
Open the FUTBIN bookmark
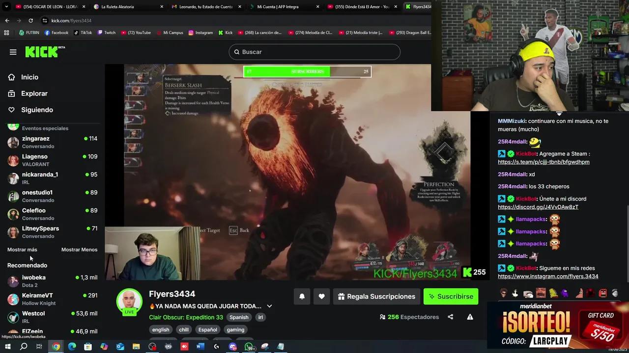[x=29, y=33]
